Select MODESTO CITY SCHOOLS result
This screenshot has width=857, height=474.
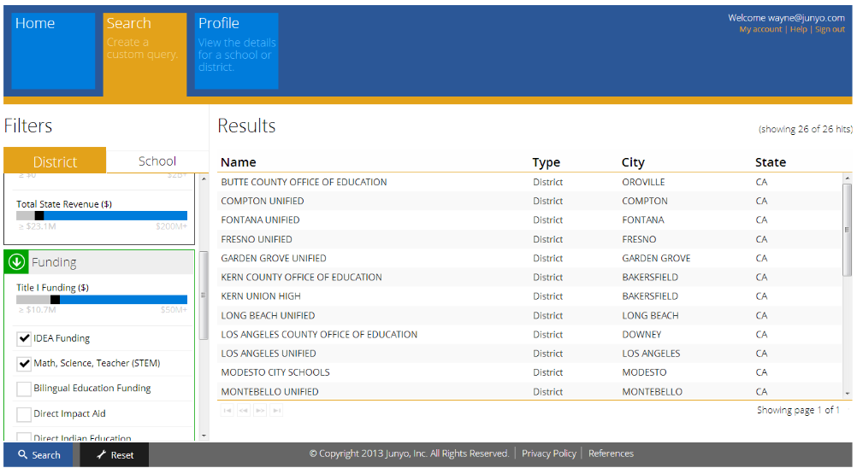click(x=529, y=372)
